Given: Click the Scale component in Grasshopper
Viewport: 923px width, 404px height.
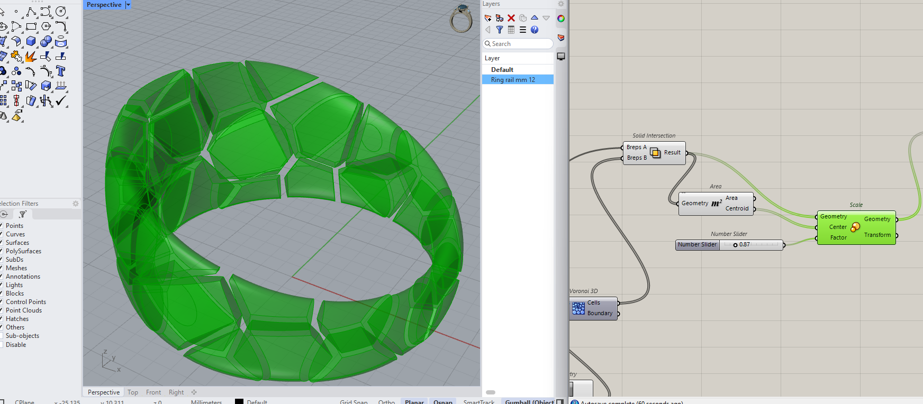Looking at the screenshot, I should 856,227.
